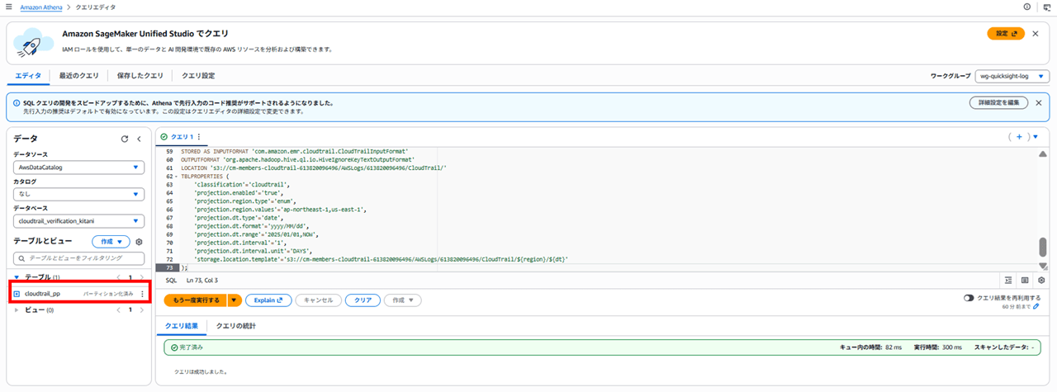Click the Amazon Athena breadcrumb link
The height and width of the screenshot is (392, 1057).
(x=43, y=7)
